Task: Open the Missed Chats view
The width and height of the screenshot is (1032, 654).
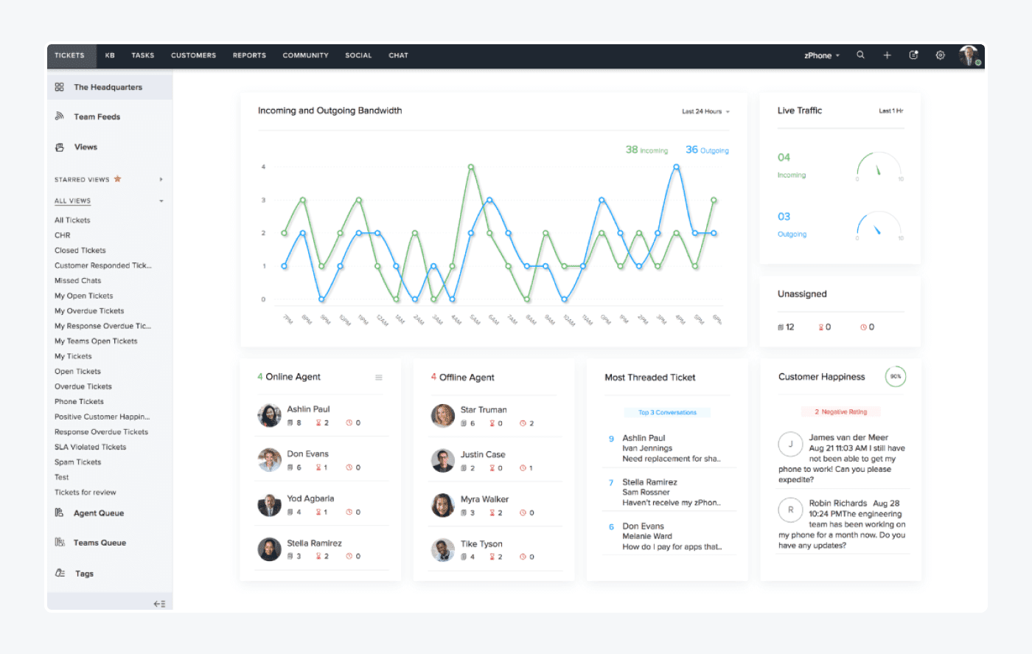Action: click(78, 281)
